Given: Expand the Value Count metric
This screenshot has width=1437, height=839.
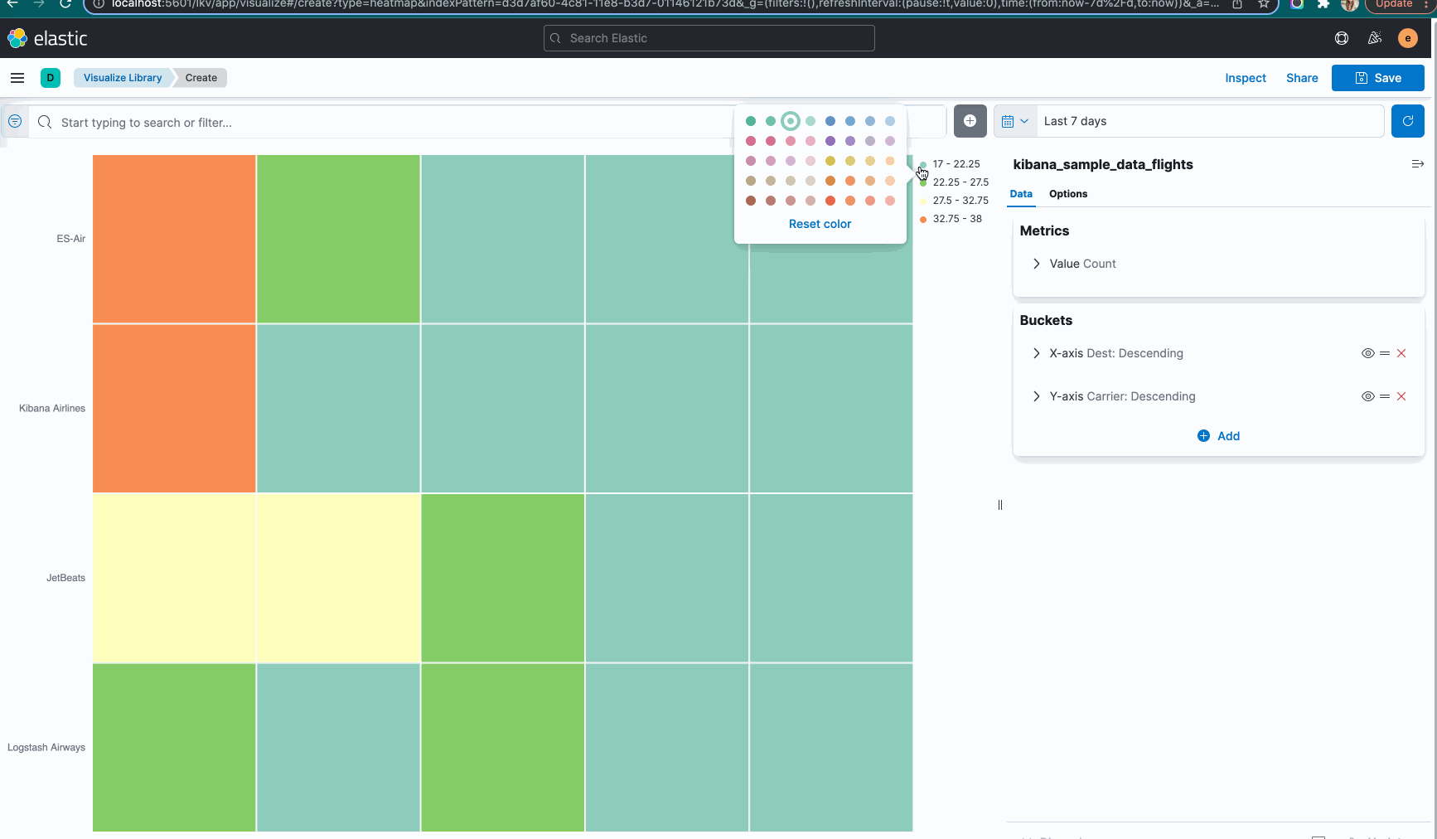Looking at the screenshot, I should (x=1036, y=264).
